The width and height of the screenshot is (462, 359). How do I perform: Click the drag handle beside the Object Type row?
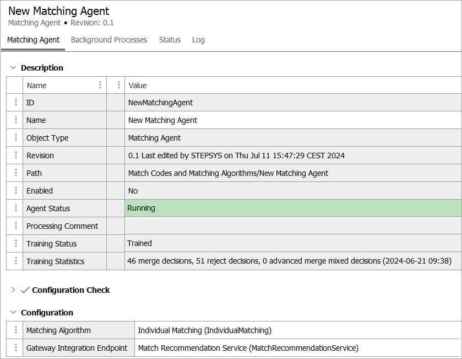(15, 138)
